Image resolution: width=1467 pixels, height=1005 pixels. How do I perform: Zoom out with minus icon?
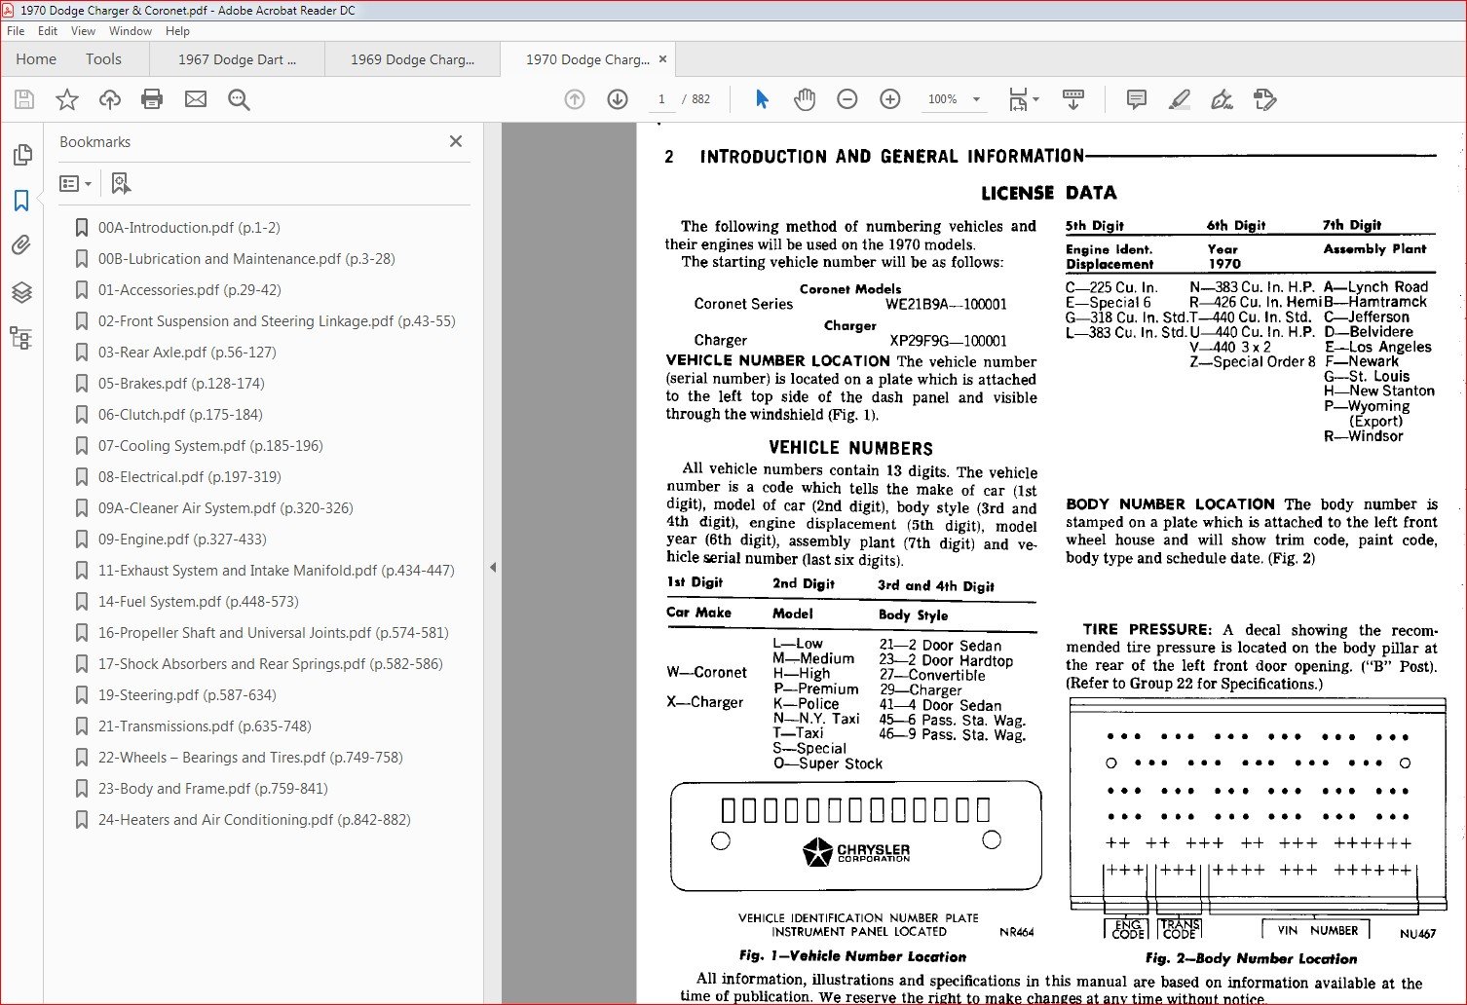click(847, 99)
